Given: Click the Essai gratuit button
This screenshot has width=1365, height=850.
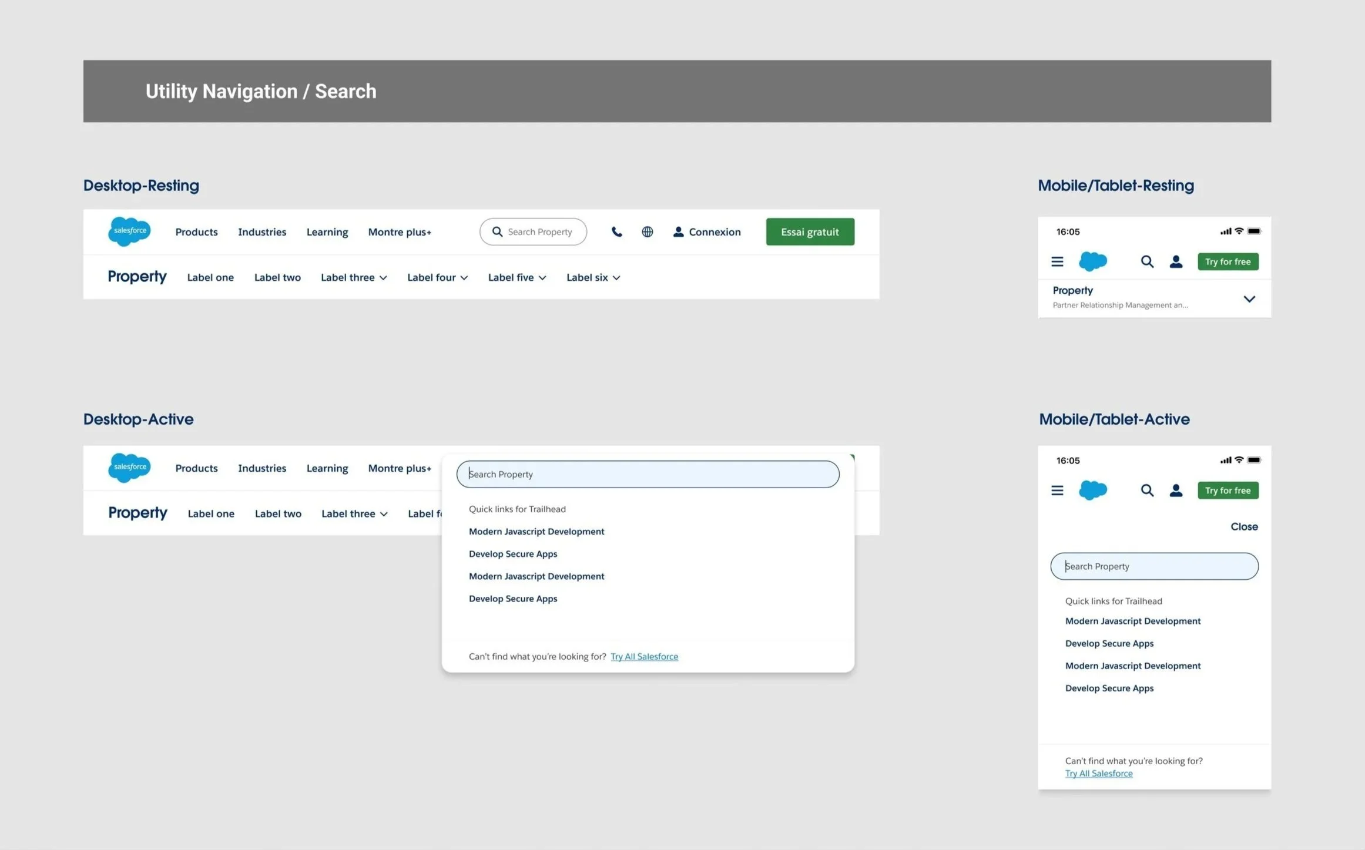Looking at the screenshot, I should click(x=810, y=232).
